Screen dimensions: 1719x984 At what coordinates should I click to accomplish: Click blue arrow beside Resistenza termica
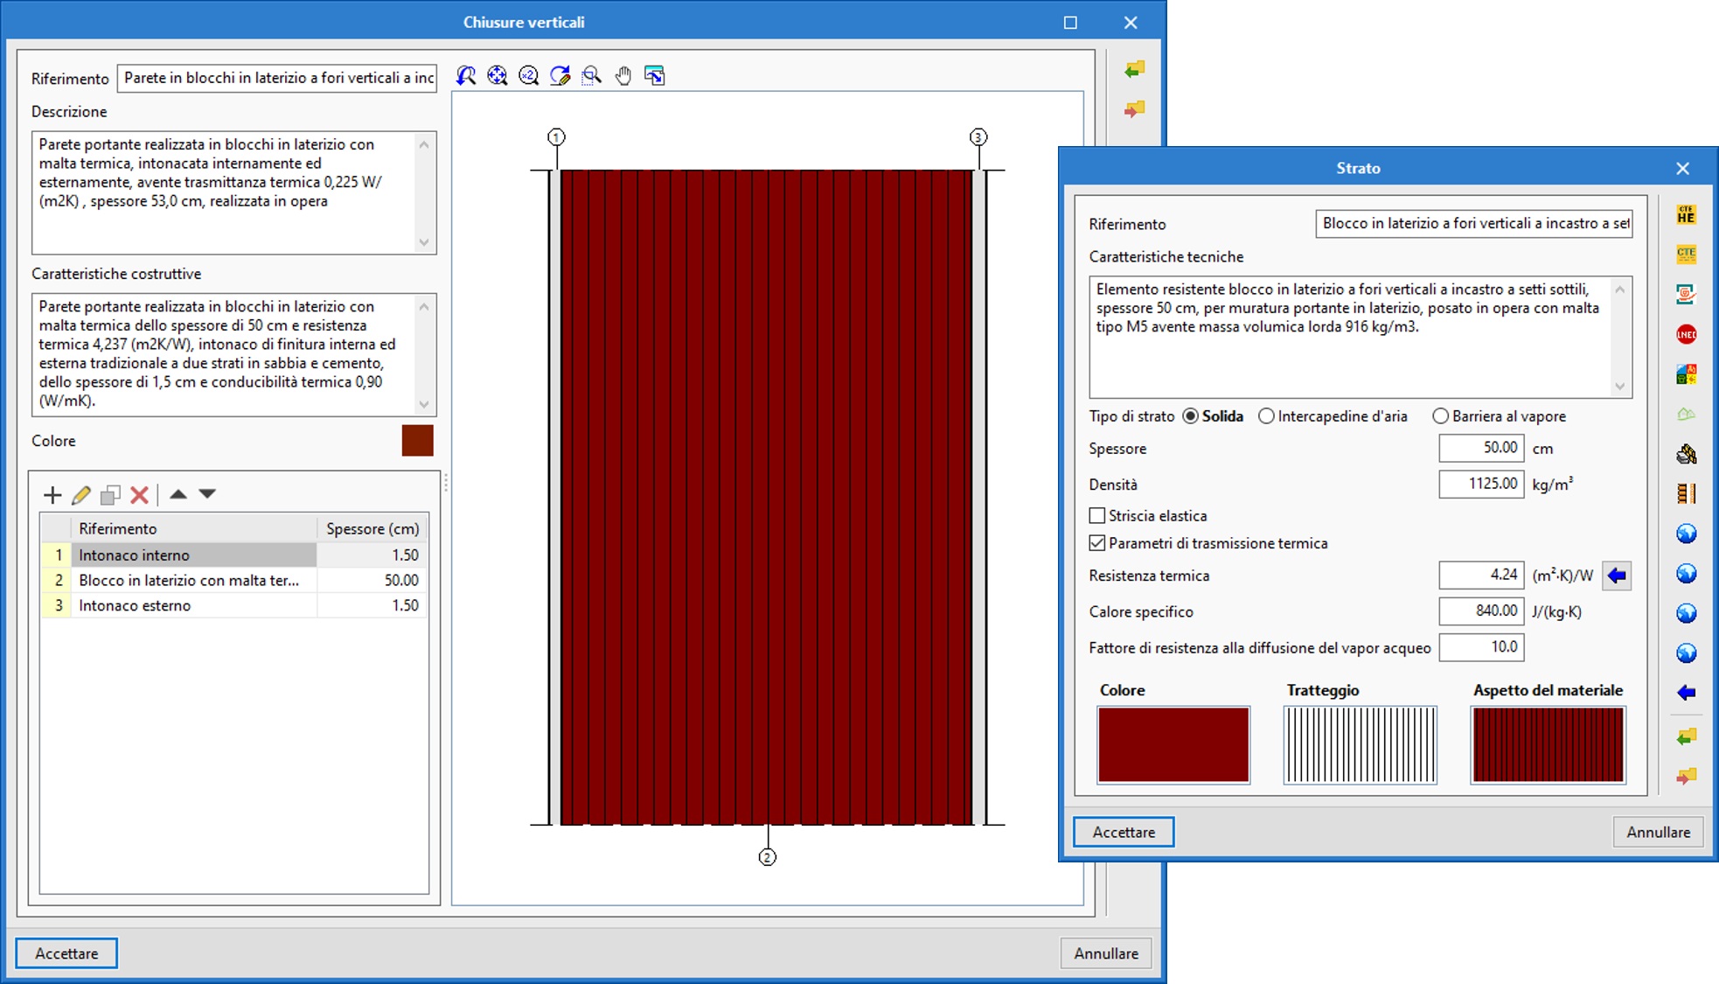point(1617,576)
